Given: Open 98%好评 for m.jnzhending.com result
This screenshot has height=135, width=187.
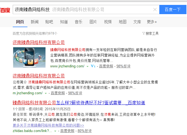Looking at the screenshot, I should (x=75, y=93).
